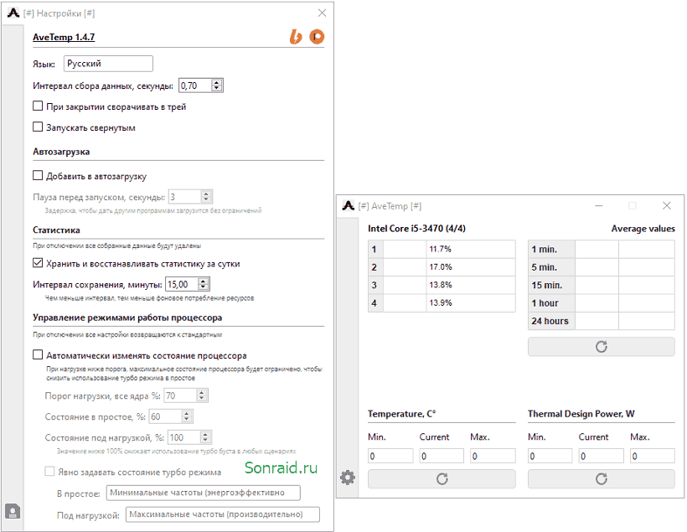Open the 'Под нагрузкой' frequency dropdown

pos(223,514)
